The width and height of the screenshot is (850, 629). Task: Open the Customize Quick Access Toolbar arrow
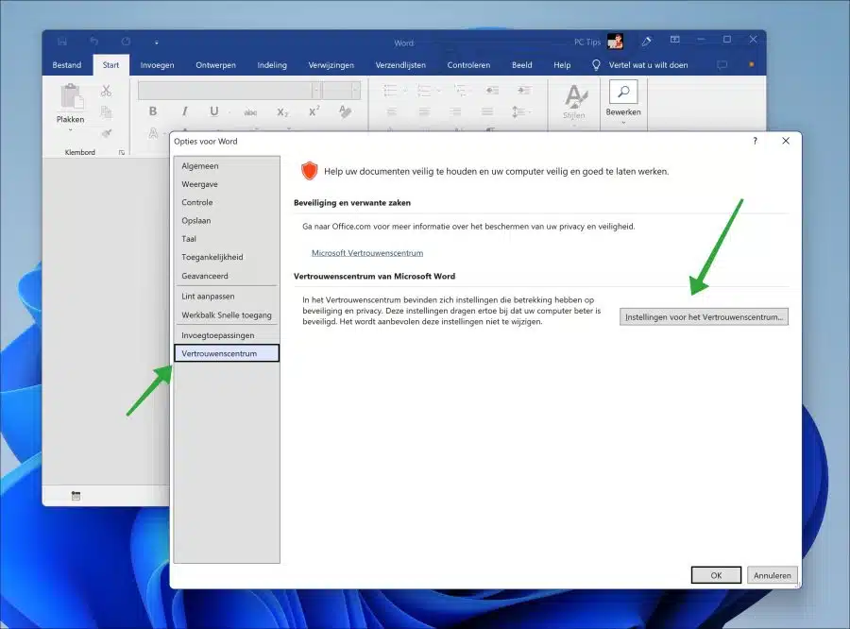click(x=157, y=42)
